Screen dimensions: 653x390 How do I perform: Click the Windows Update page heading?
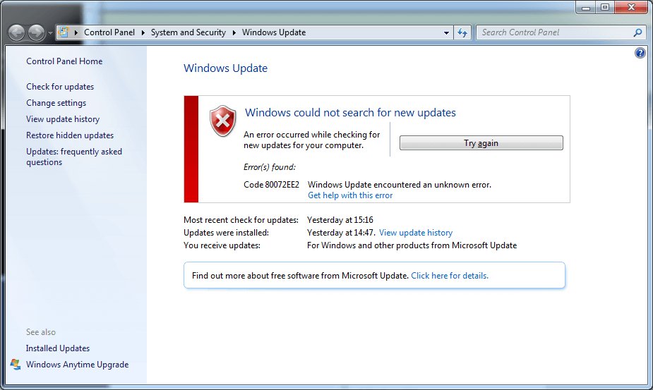pos(226,68)
